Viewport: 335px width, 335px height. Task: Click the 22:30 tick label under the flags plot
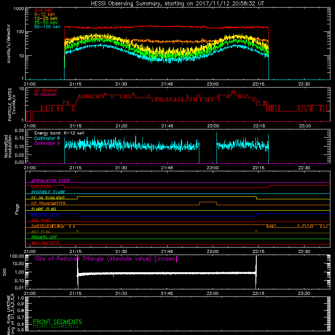click(304, 252)
